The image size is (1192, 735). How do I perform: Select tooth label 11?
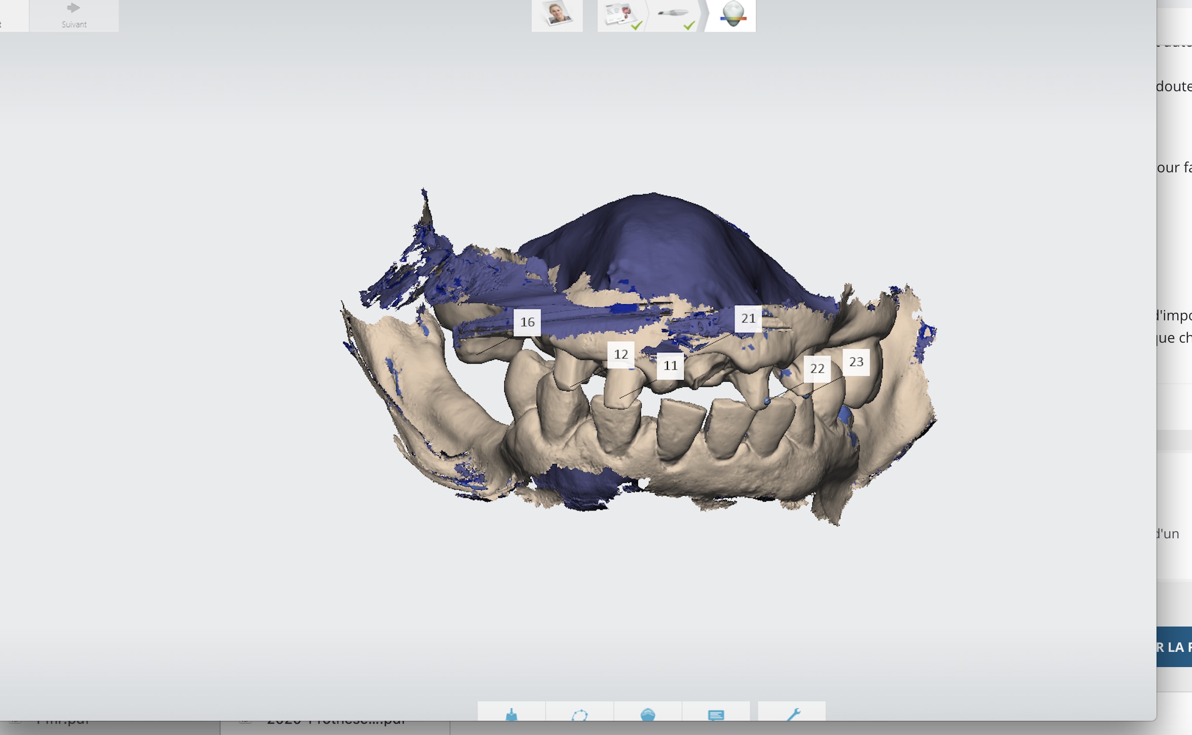[x=670, y=366]
